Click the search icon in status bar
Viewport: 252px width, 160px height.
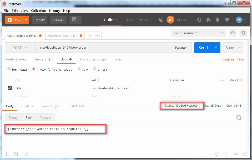tap(16, 154)
